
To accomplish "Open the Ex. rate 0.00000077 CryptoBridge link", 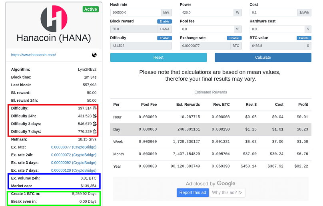I will 74,147.
